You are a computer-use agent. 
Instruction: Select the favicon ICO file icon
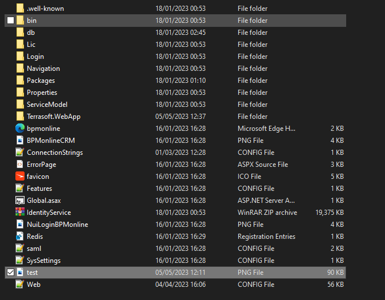point(20,177)
